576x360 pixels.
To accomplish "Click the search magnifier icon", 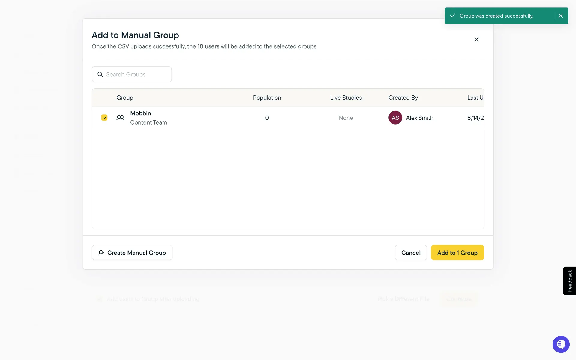I will pos(100,74).
